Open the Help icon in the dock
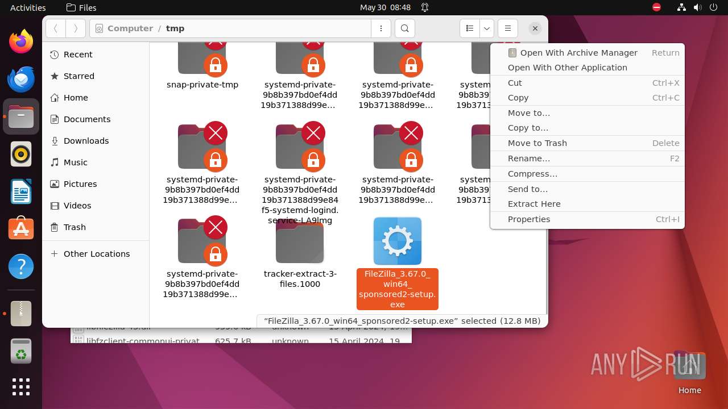 [x=21, y=266]
